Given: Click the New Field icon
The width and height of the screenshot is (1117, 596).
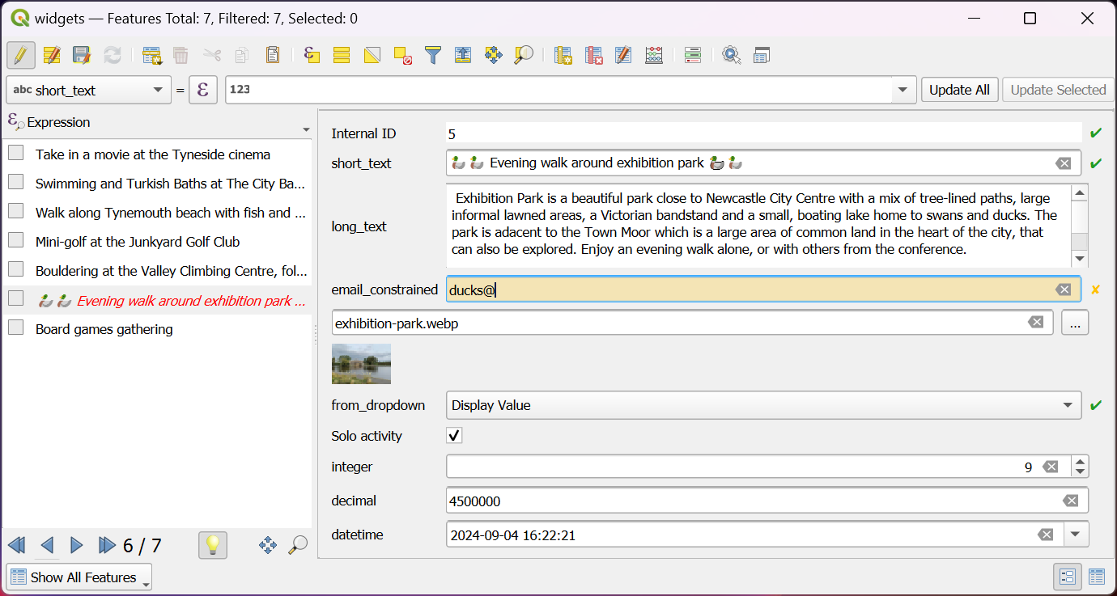Looking at the screenshot, I should [x=563, y=55].
